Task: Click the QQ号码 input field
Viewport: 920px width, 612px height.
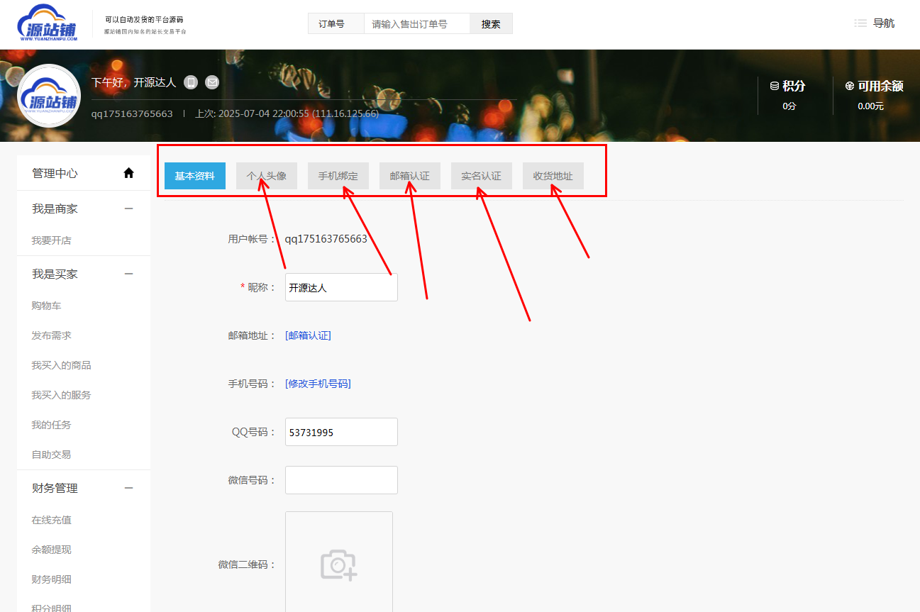Action: [341, 432]
